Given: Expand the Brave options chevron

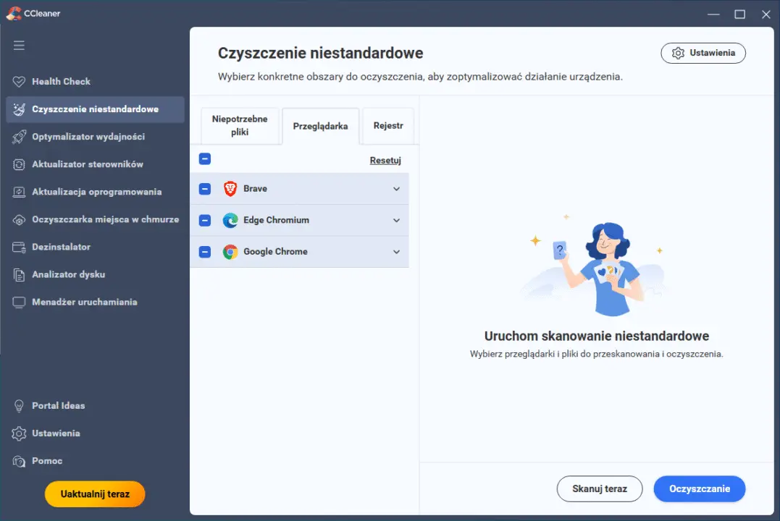Looking at the screenshot, I should tap(396, 189).
